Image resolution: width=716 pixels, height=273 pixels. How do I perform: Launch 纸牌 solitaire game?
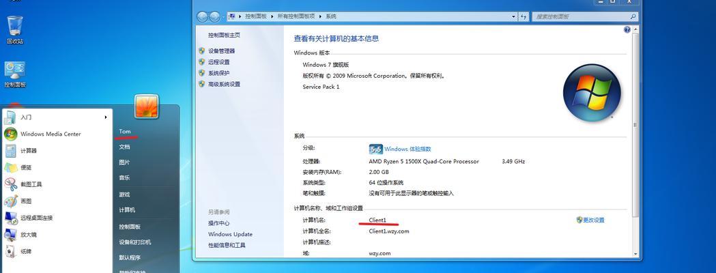[x=25, y=252]
